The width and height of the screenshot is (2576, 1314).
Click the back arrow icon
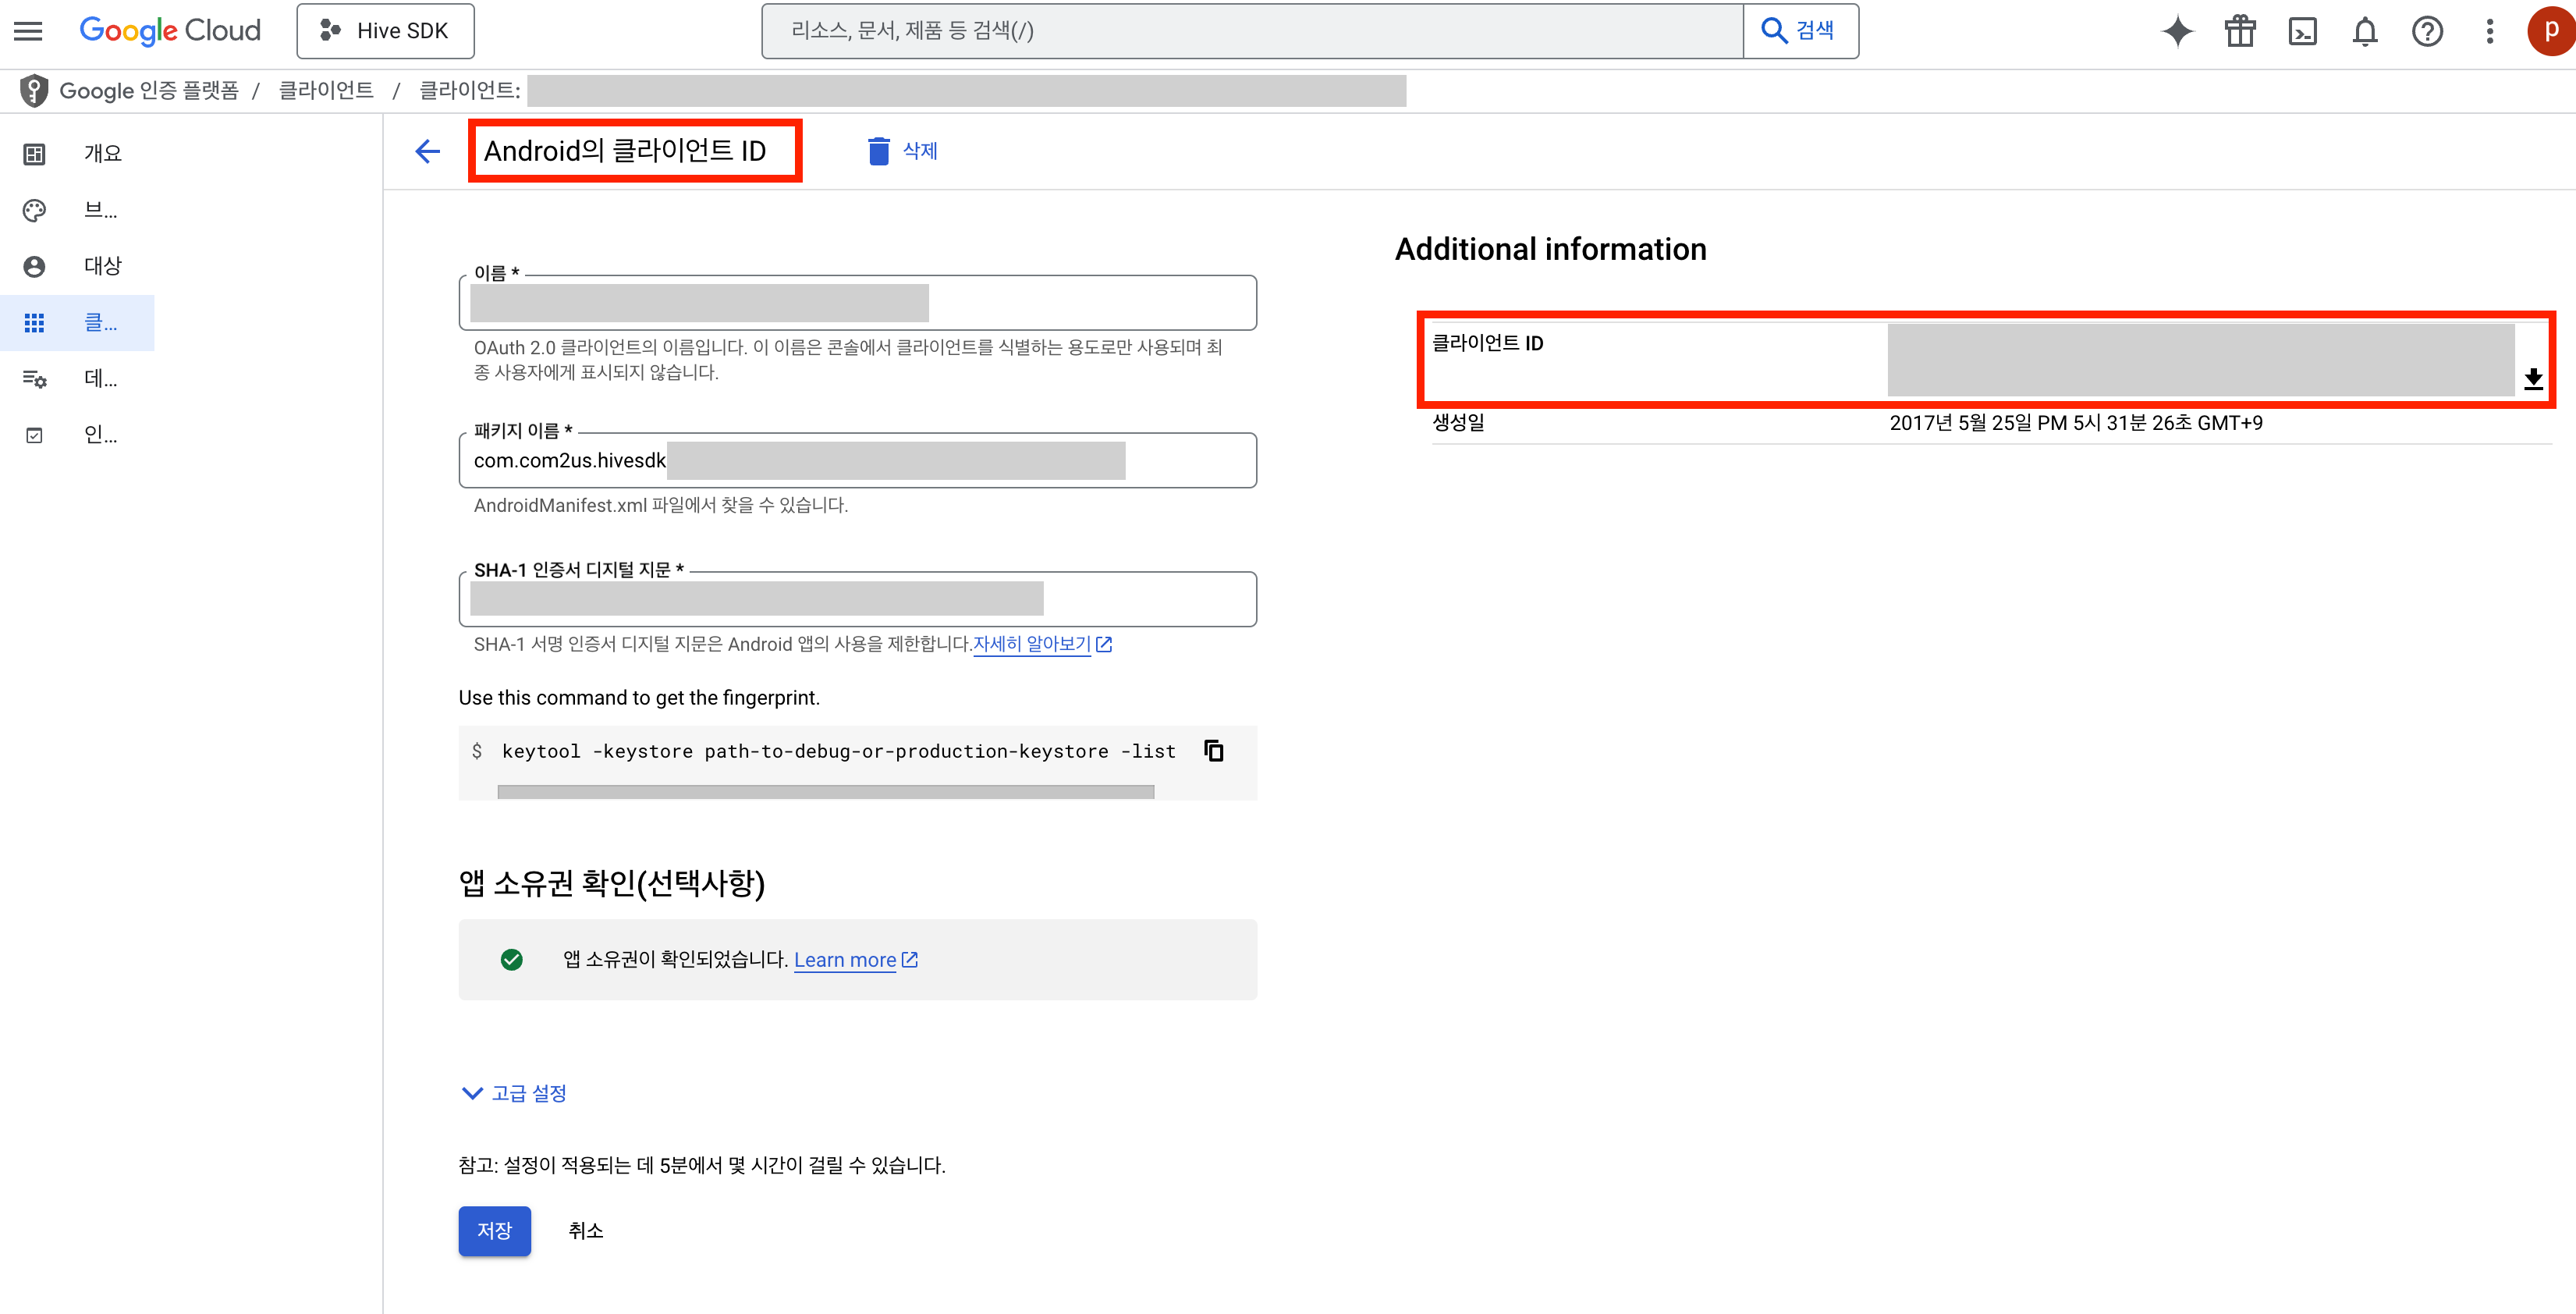point(428,151)
